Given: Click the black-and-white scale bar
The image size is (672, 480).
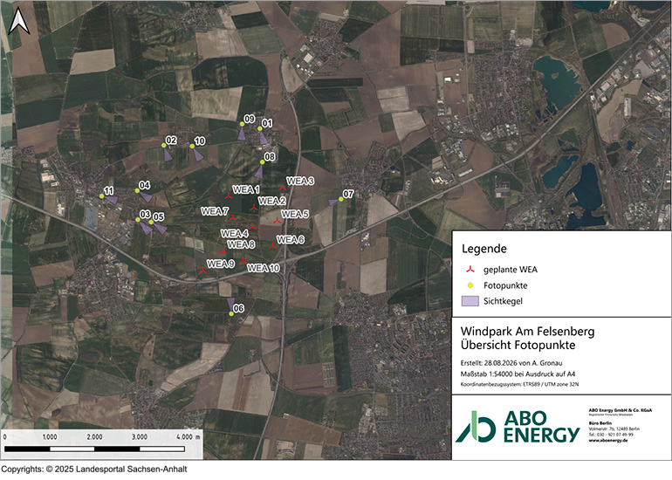Looking at the screenshot, I should point(95,449).
